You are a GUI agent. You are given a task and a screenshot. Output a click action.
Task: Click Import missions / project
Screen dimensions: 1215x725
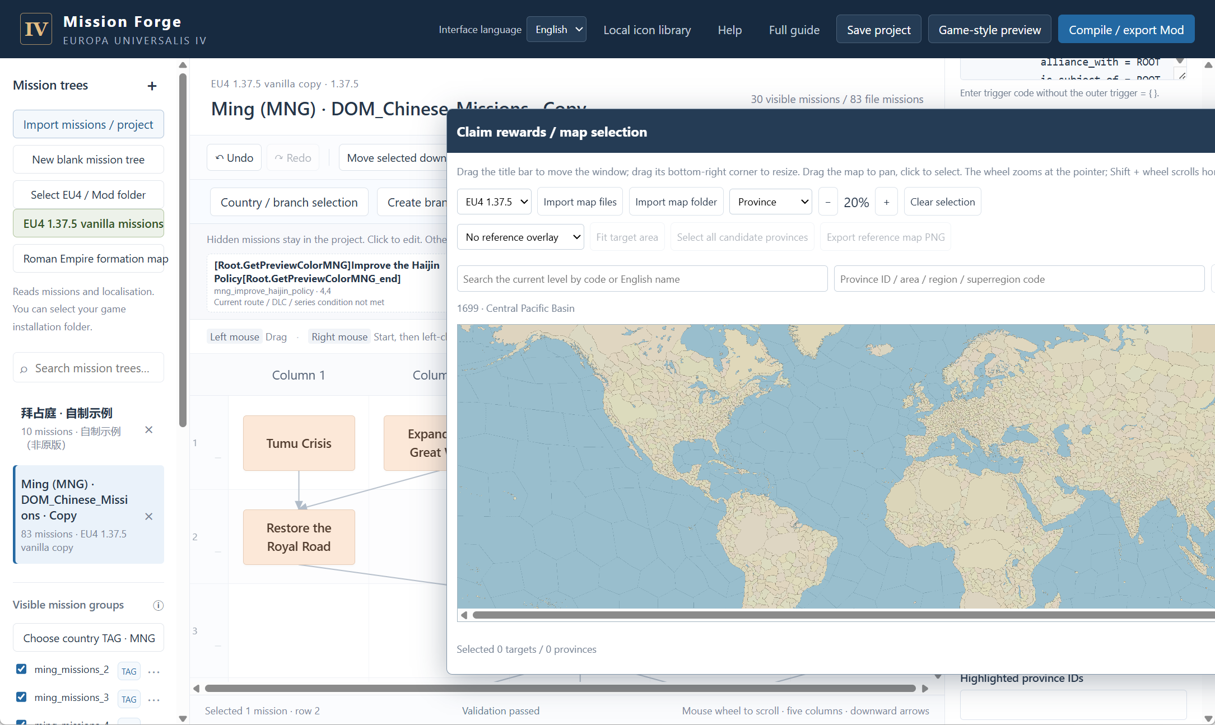(89, 124)
